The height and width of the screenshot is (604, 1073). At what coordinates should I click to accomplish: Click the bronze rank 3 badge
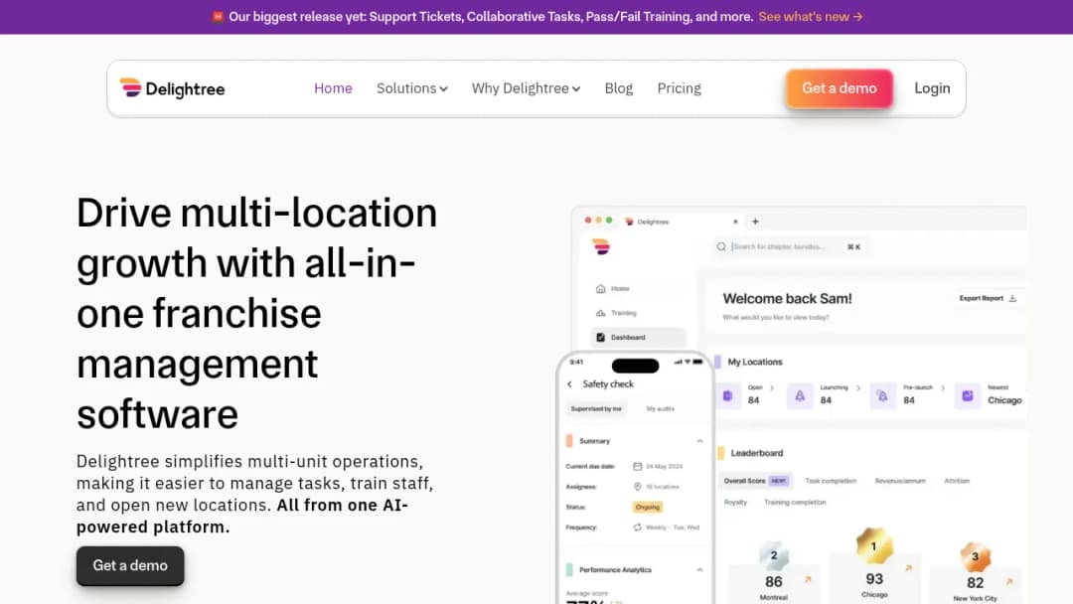[976, 556]
